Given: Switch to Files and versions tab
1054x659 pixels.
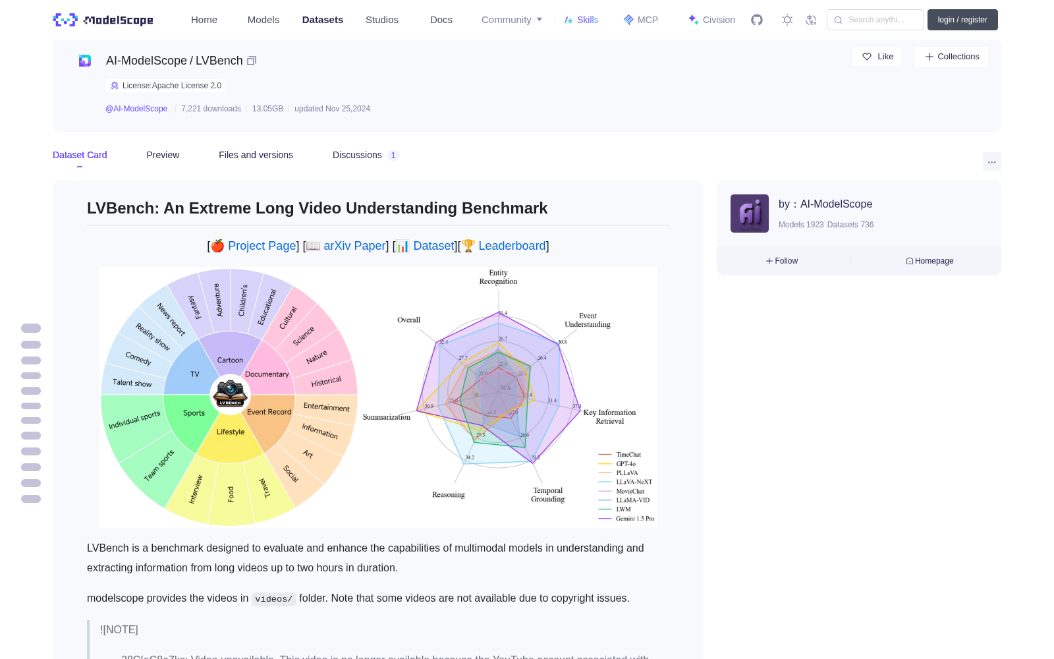Looking at the screenshot, I should coord(256,155).
